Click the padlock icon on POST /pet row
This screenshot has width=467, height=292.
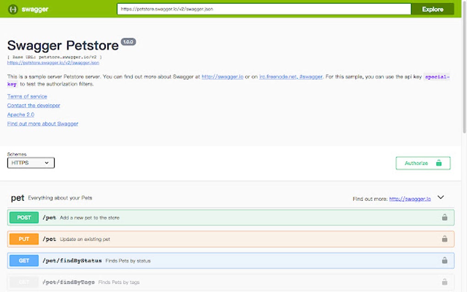point(444,217)
